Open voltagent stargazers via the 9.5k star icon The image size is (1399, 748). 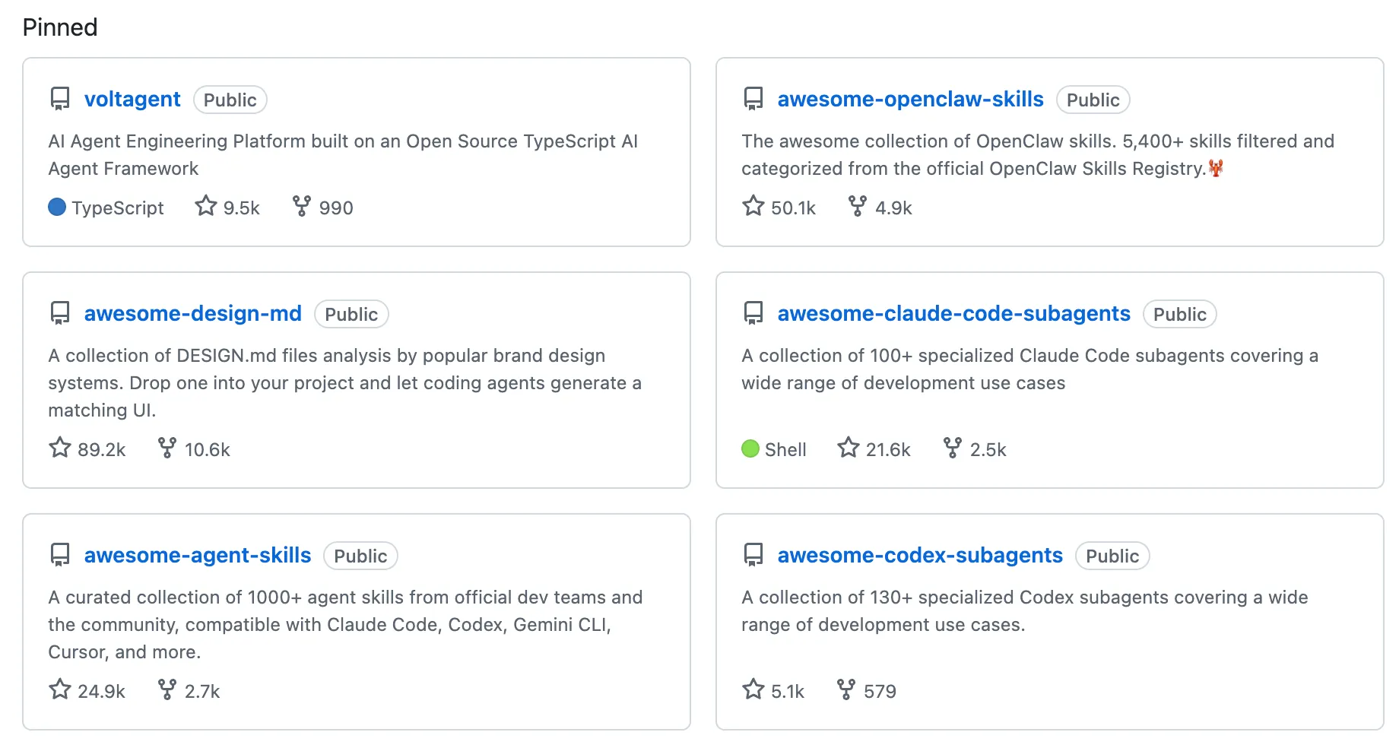point(206,206)
